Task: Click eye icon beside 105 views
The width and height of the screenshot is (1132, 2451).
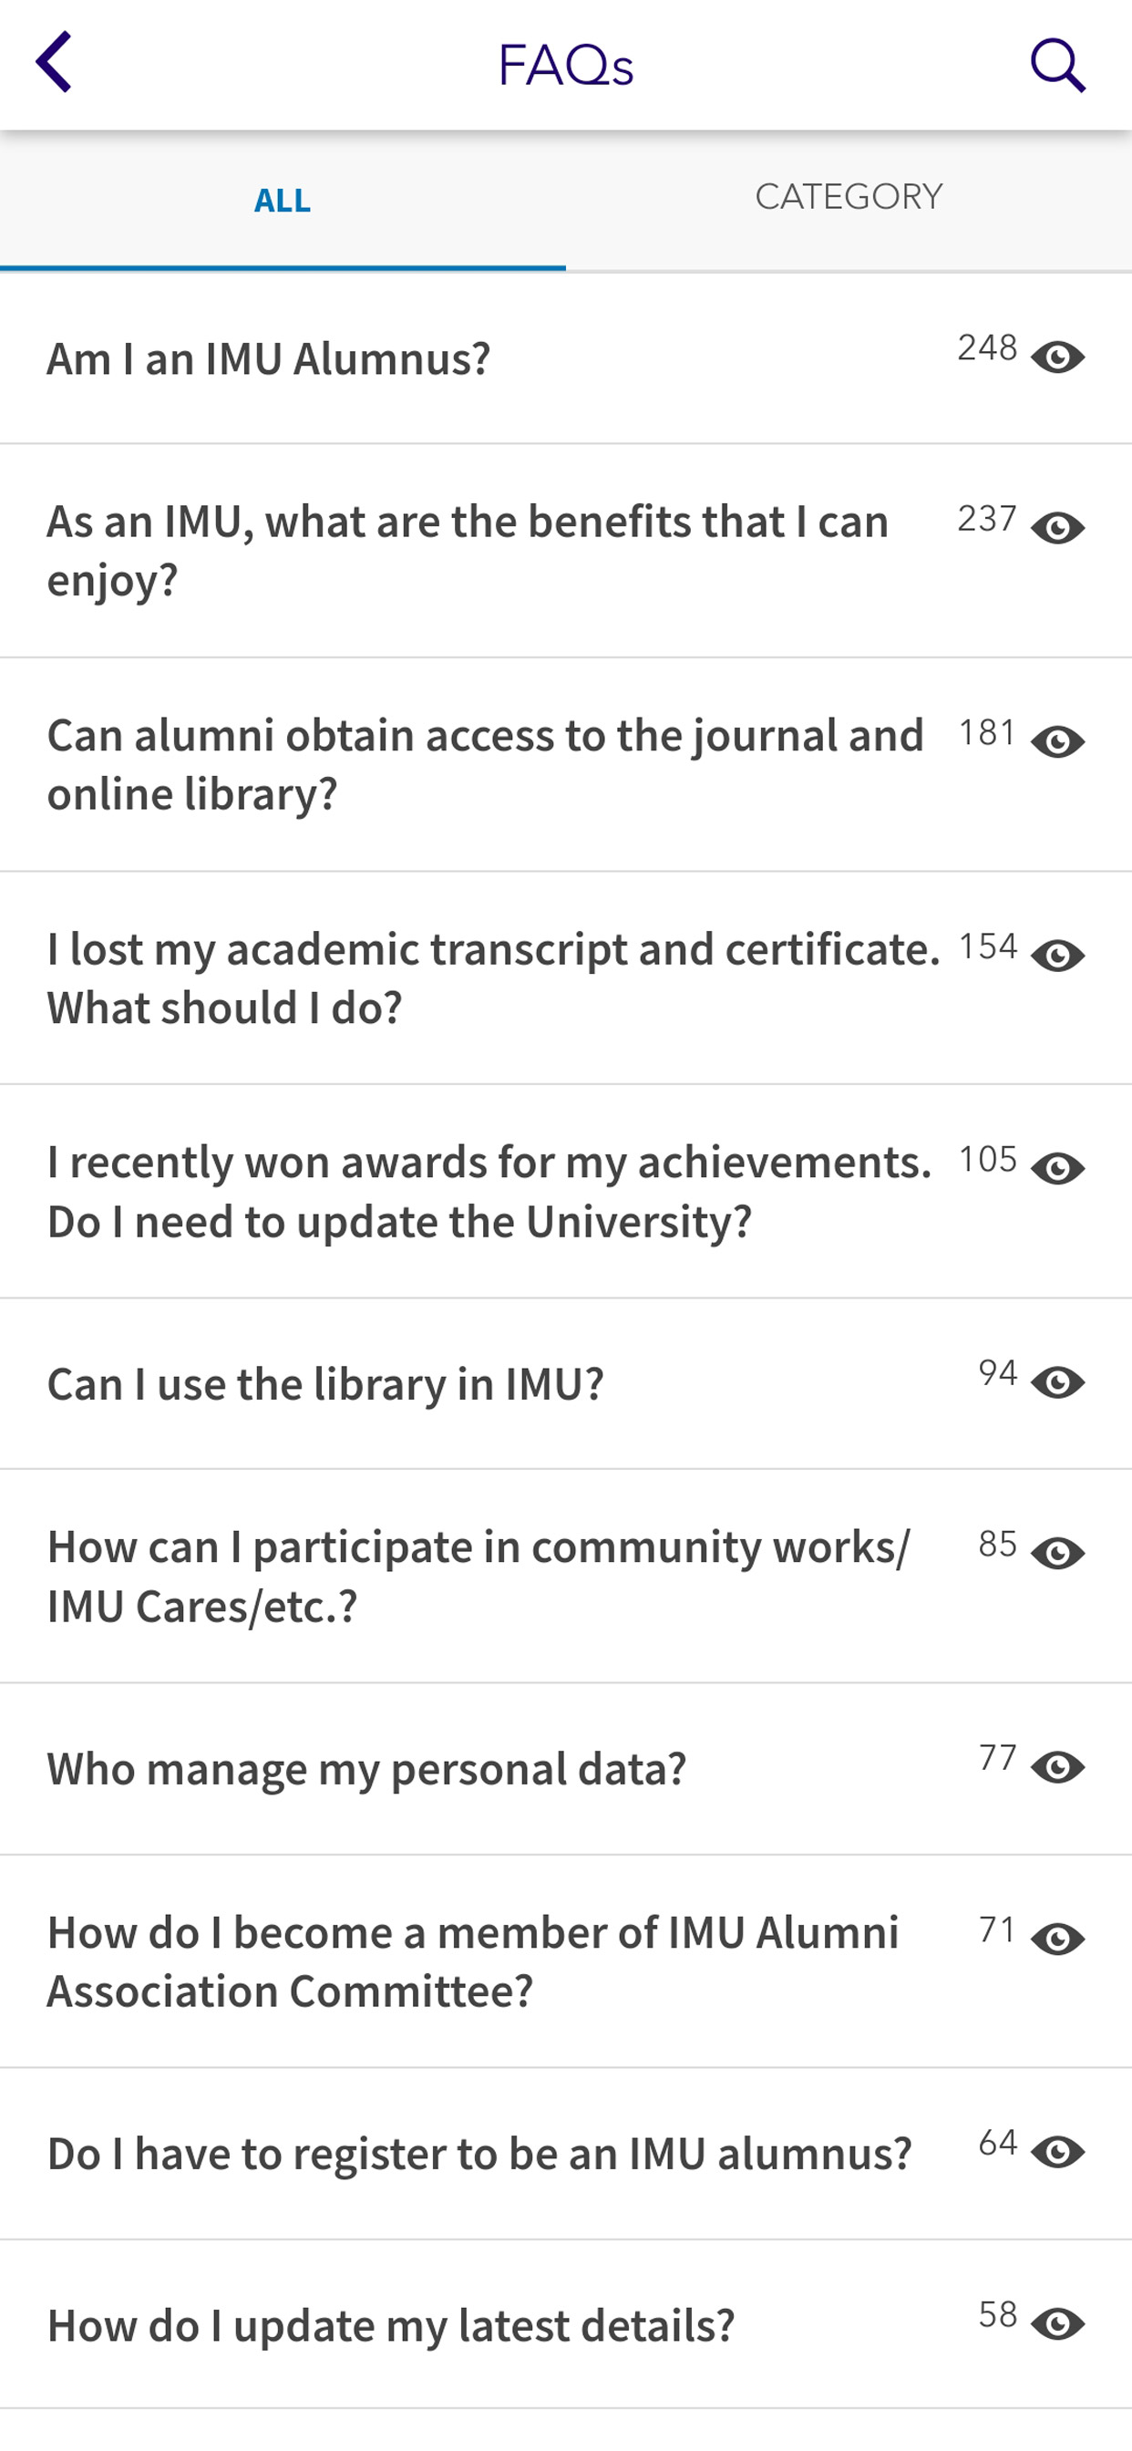Action: pos(1058,1168)
